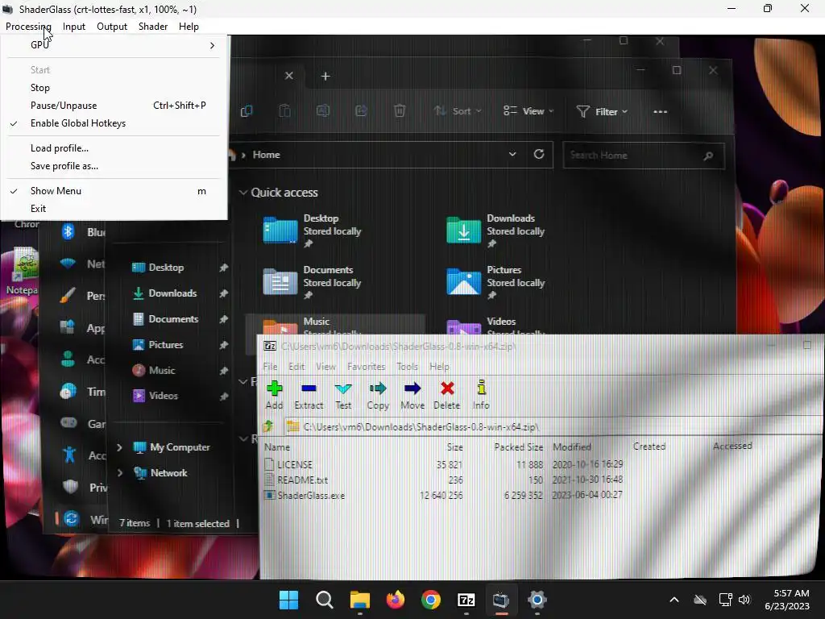The width and height of the screenshot is (825, 619).
Task: Open Desktop folder in Quick access
Action: tap(313, 231)
